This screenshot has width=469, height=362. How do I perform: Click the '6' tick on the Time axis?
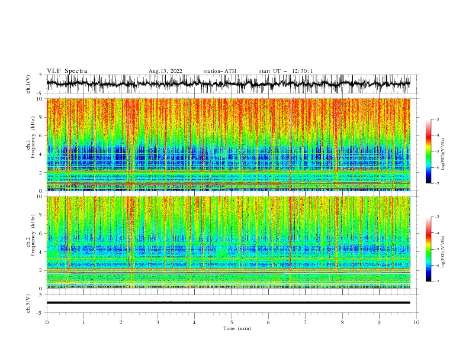268,322
